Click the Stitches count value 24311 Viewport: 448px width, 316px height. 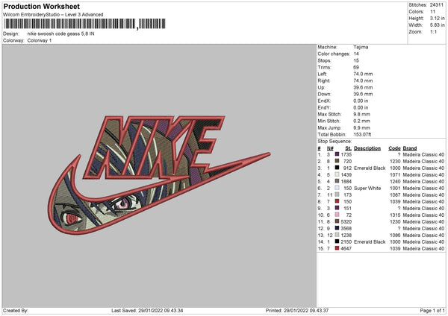[x=437, y=5]
